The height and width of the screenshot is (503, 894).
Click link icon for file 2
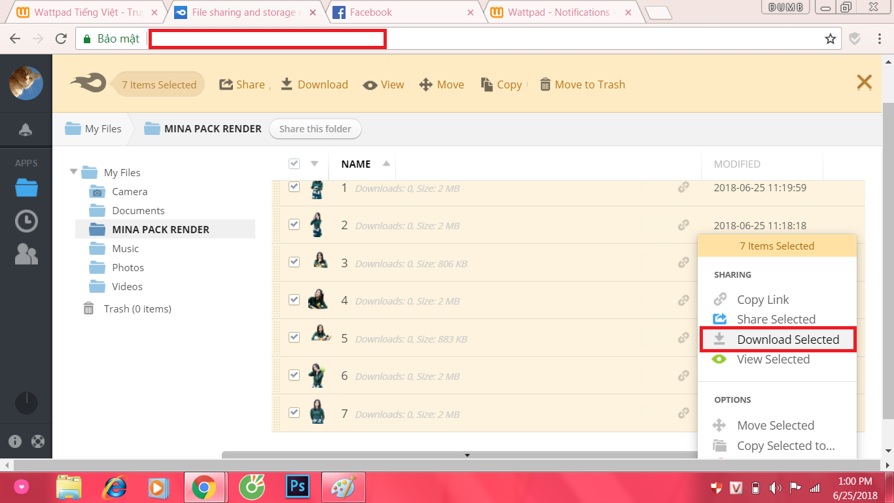(683, 225)
